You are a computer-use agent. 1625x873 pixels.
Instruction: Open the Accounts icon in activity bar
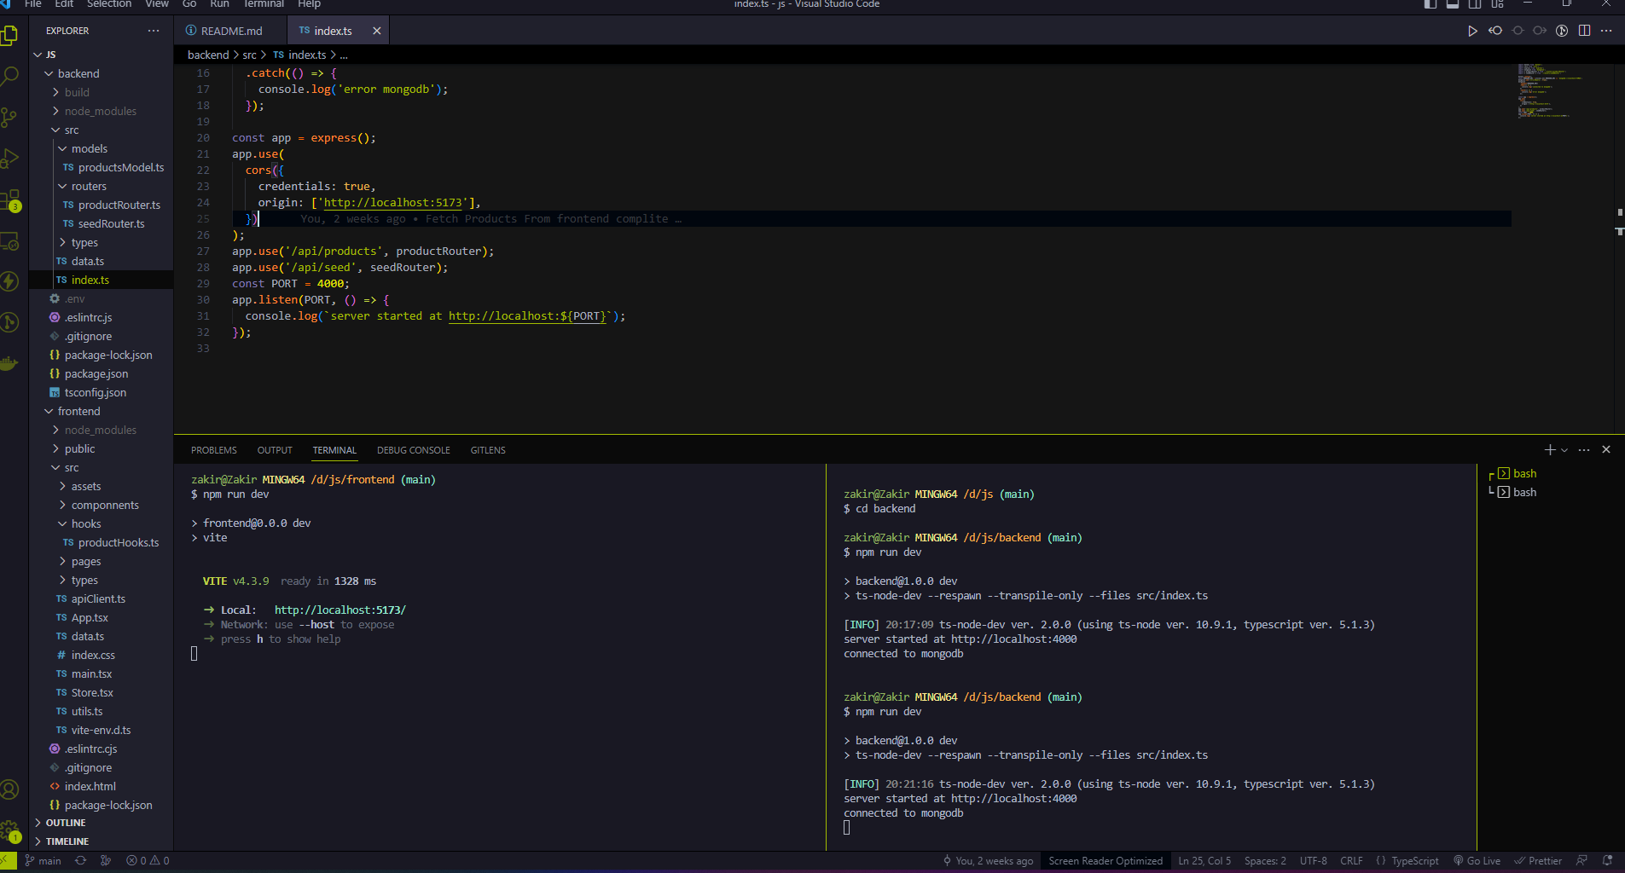[10, 790]
